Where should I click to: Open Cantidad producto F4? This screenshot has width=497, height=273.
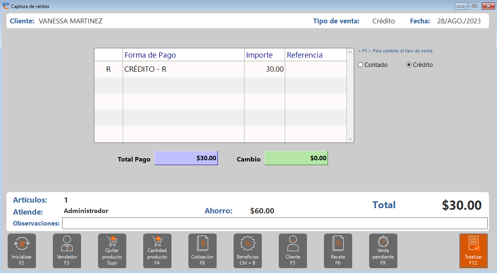[157, 251]
